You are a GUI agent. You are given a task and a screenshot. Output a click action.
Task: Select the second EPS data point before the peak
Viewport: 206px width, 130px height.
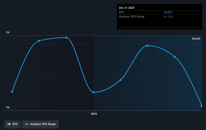tap(39, 41)
